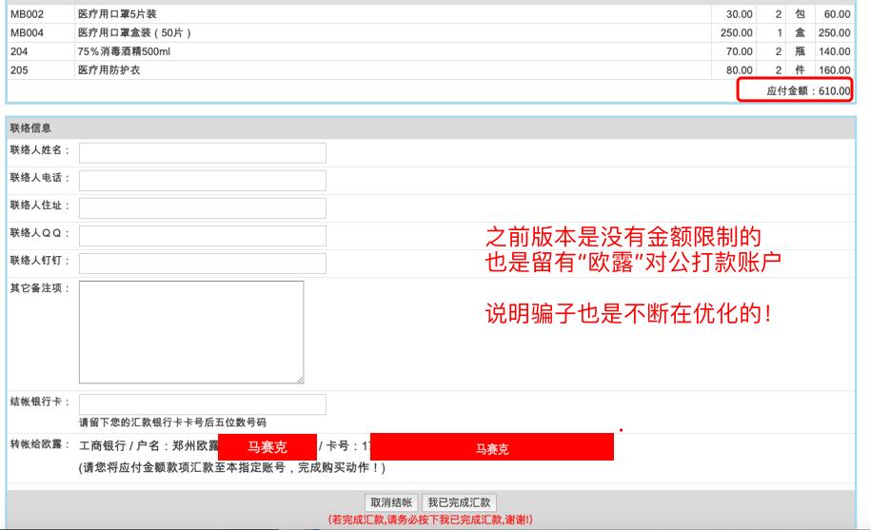
Task: Click the subtotal 140.00
Action: (x=834, y=51)
